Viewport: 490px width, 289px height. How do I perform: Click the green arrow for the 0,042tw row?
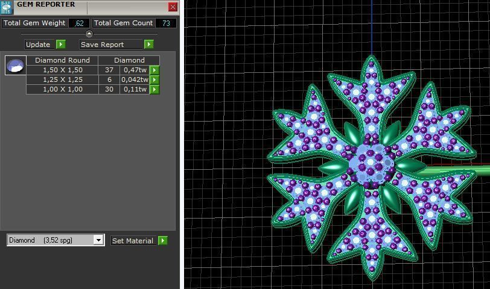154,80
